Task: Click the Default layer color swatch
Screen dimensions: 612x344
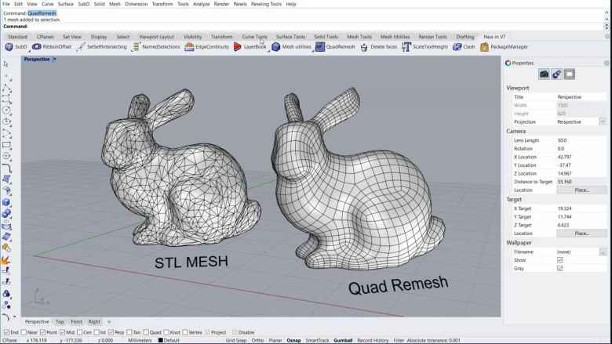Action: (x=161, y=340)
